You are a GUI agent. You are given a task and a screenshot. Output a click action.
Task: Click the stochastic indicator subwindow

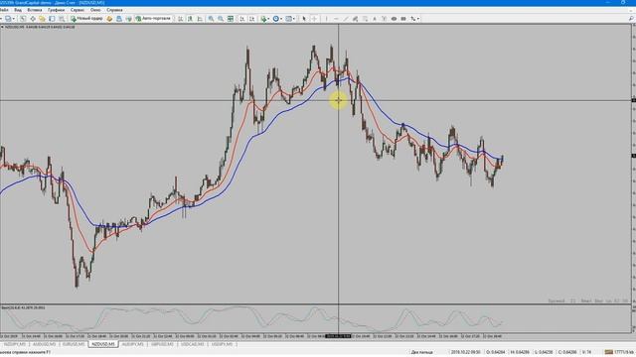coord(316,319)
